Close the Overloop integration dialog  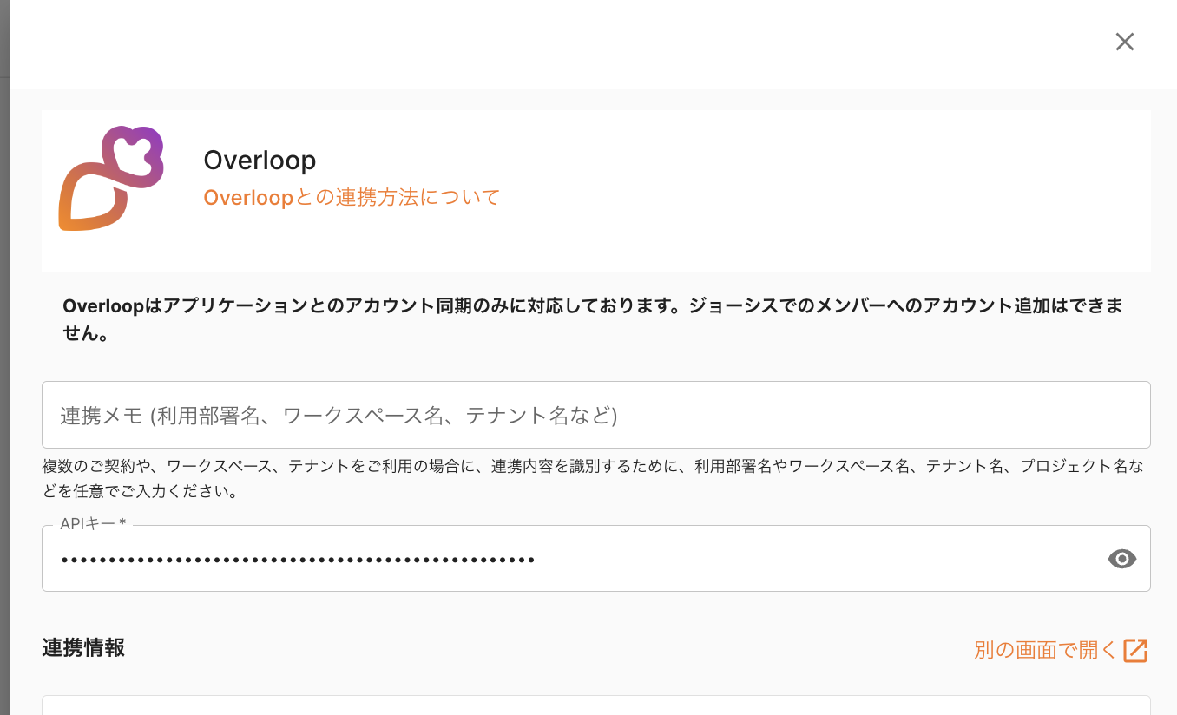coord(1124,42)
